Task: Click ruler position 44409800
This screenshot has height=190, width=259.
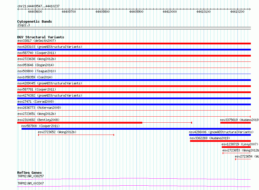Action: click(102, 12)
